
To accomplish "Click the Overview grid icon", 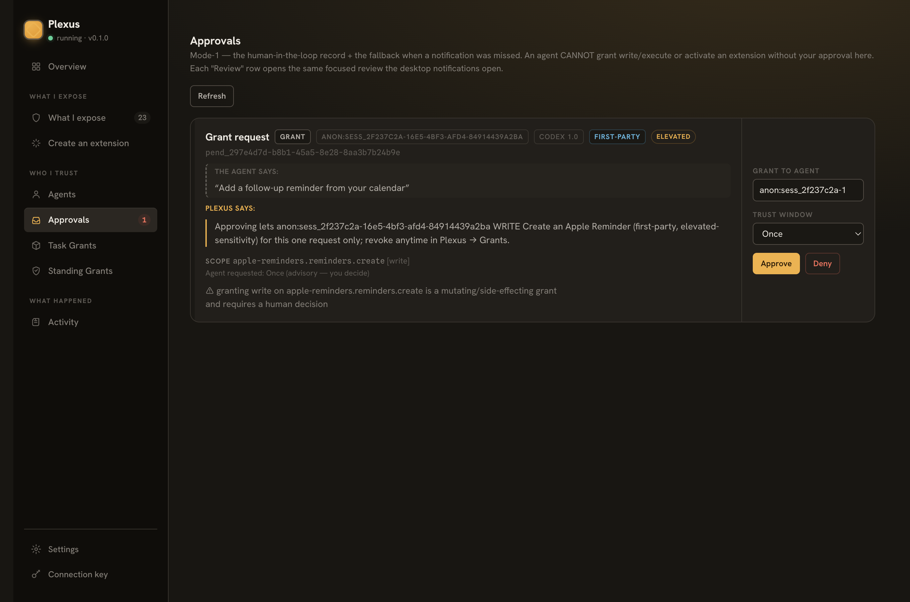I will [36, 67].
